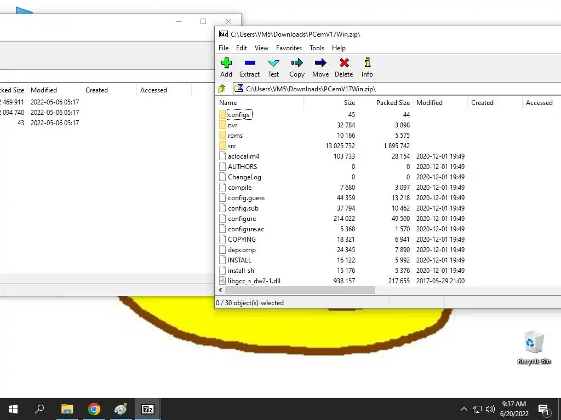Switch to 7-Zip taskbar button
Image resolution: width=561 pixels, height=420 pixels.
click(148, 409)
